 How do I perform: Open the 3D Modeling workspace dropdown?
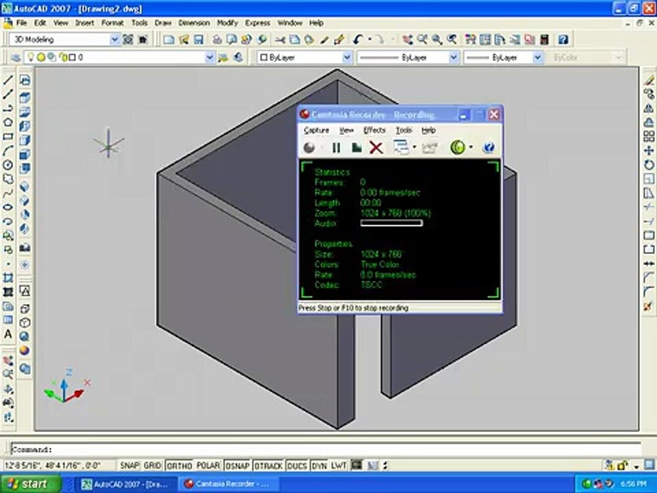(114, 40)
